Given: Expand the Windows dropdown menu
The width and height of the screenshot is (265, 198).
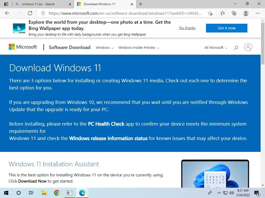Looking at the screenshot, I should (x=105, y=48).
